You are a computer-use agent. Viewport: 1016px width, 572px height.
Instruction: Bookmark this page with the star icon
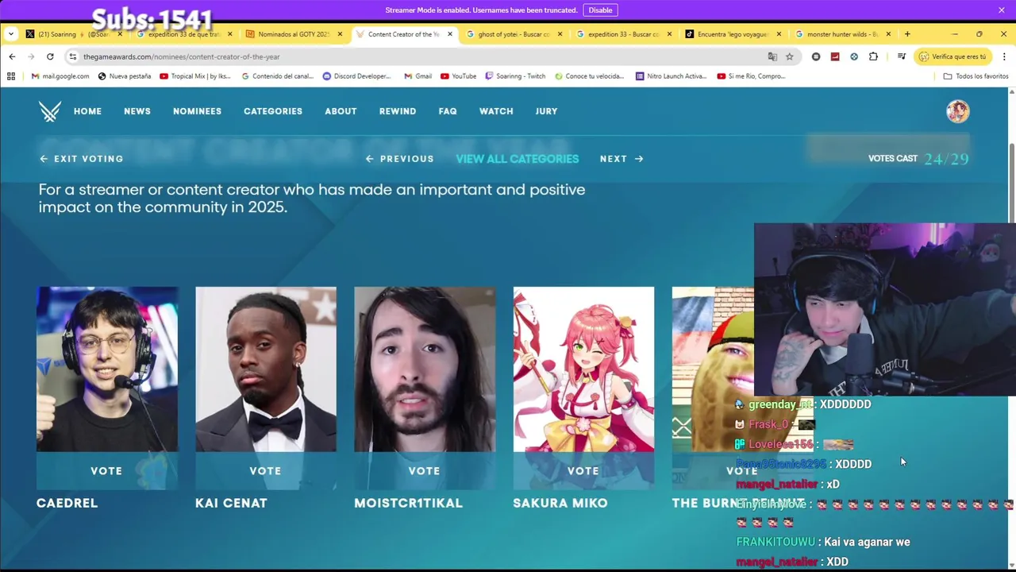[x=790, y=56]
